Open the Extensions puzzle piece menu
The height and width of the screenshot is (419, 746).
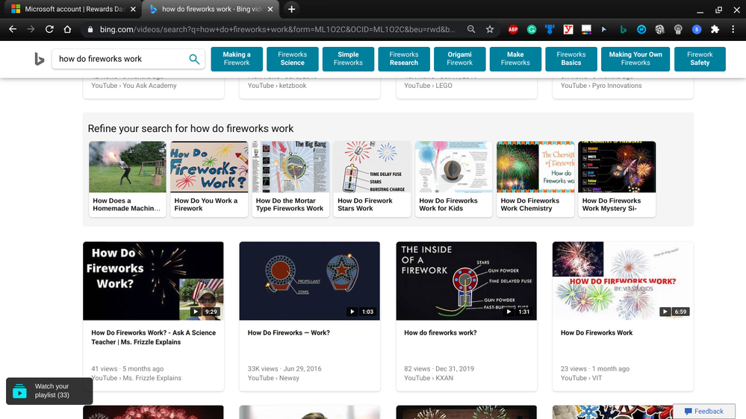(715, 30)
